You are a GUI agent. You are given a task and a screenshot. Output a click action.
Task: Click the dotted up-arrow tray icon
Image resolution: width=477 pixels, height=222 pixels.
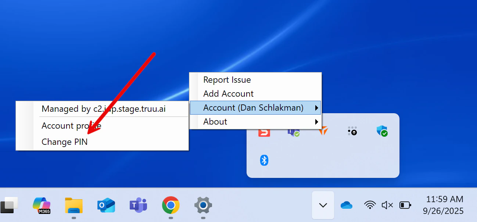click(352, 131)
